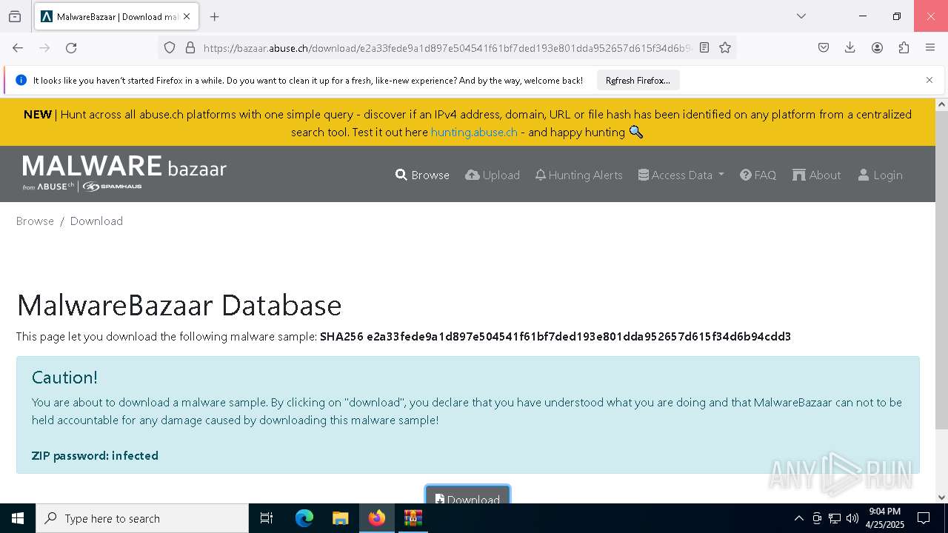
Task: Open the Upload page
Action: [493, 175]
